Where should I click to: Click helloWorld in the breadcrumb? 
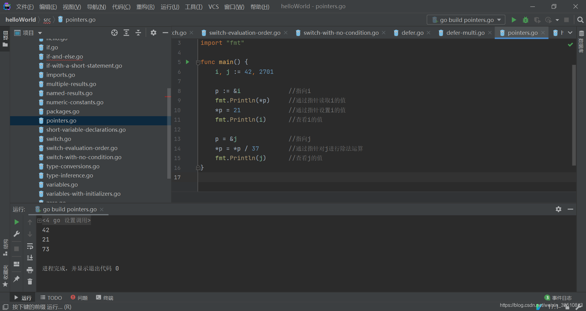point(21,20)
